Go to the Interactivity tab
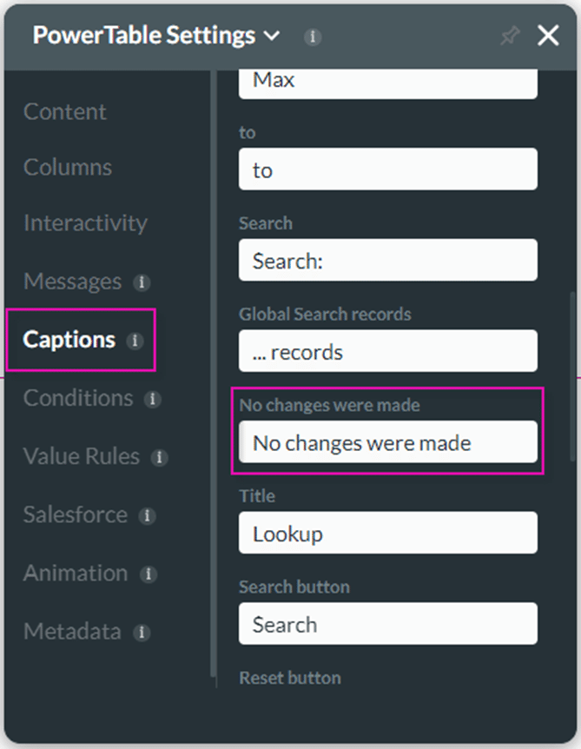The image size is (581, 749). tap(85, 223)
